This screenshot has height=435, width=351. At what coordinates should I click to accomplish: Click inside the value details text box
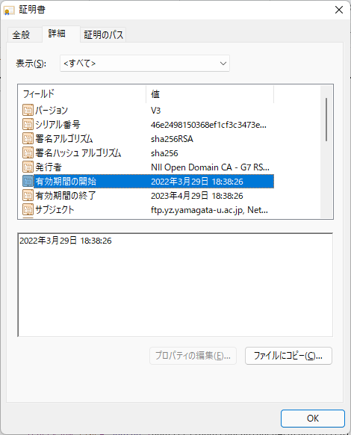pyautogui.click(x=175, y=285)
